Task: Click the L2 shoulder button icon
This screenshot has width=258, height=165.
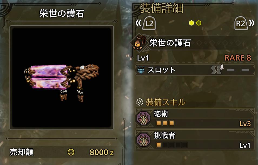Action: coord(149,23)
